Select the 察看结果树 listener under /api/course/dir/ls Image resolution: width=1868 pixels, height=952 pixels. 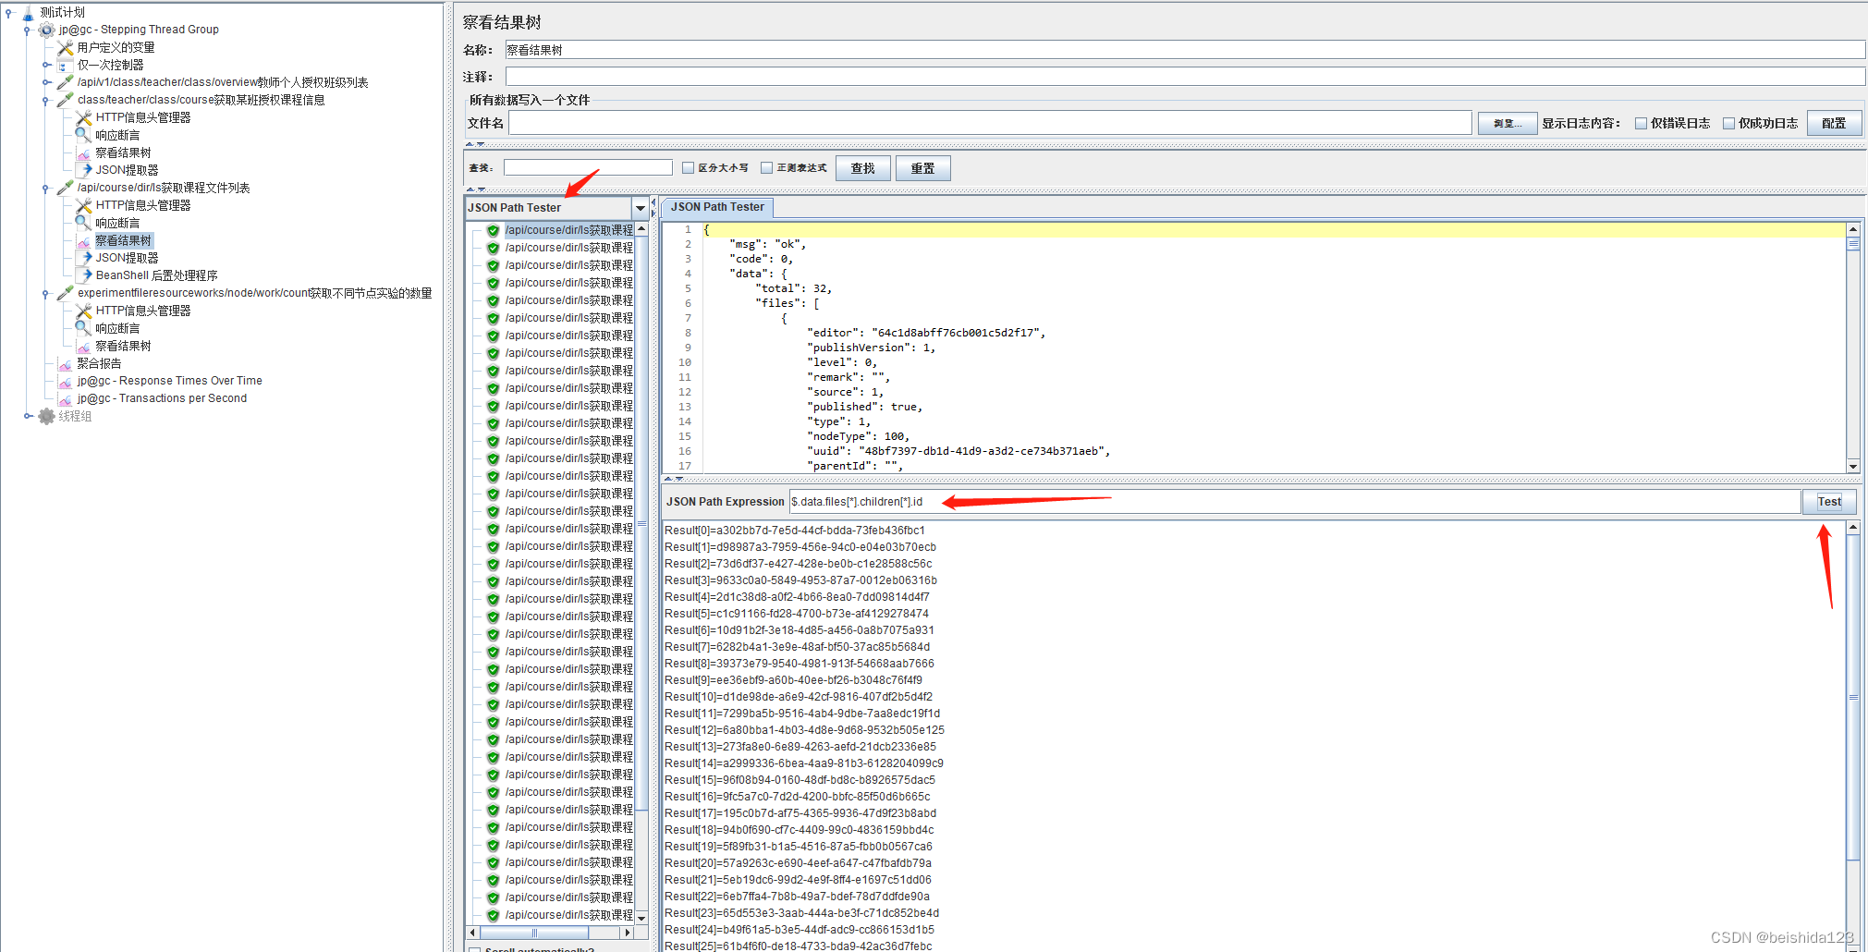click(123, 239)
